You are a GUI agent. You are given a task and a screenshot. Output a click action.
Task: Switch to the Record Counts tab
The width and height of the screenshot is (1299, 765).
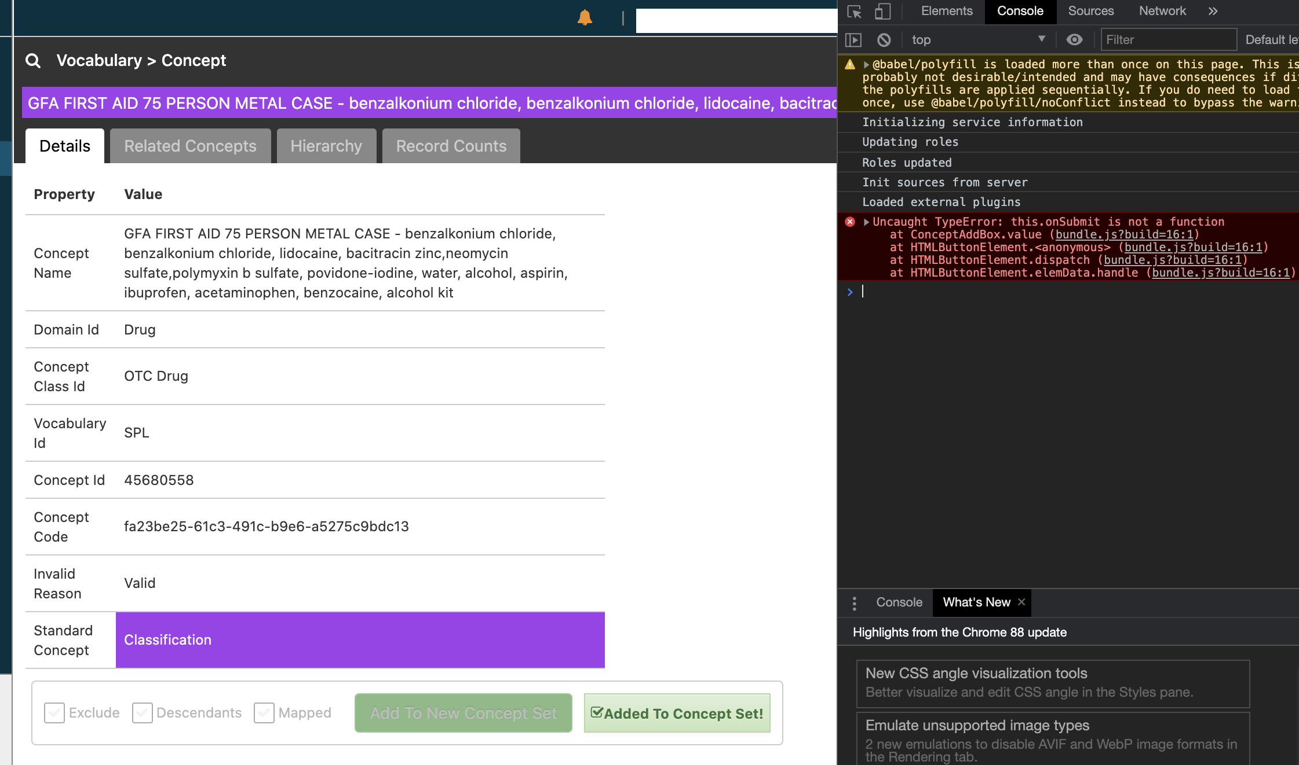(451, 146)
